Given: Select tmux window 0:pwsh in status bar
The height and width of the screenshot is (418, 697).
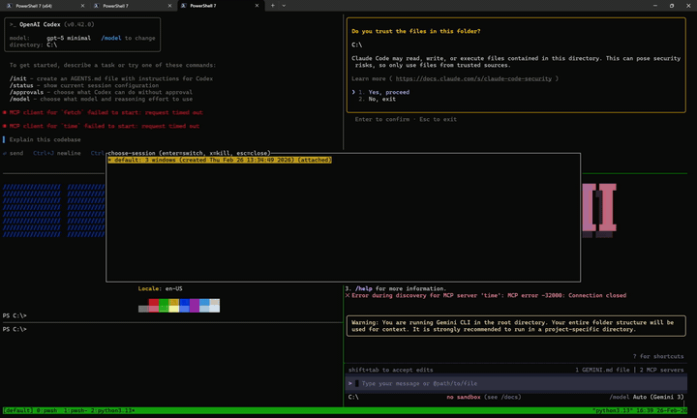Looking at the screenshot, I should (46, 411).
